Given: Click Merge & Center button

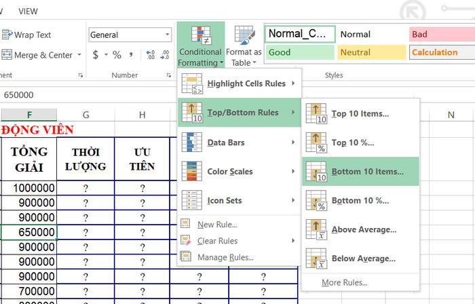Looking at the screenshot, I should tap(37, 55).
